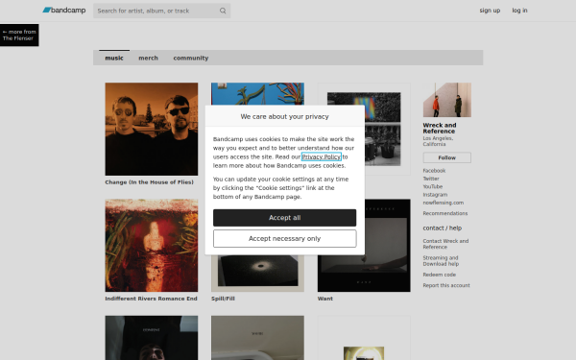Screen dimensions: 576x360
Task: Click the Wreck and Reference band name
Action: point(440,129)
